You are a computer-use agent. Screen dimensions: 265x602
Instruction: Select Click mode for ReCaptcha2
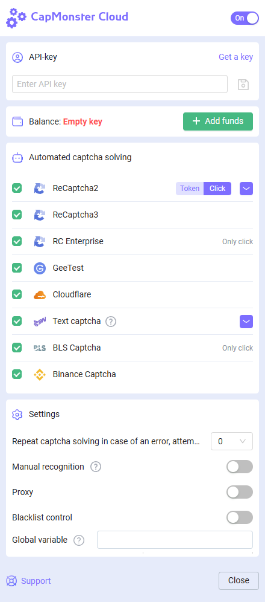click(x=217, y=189)
